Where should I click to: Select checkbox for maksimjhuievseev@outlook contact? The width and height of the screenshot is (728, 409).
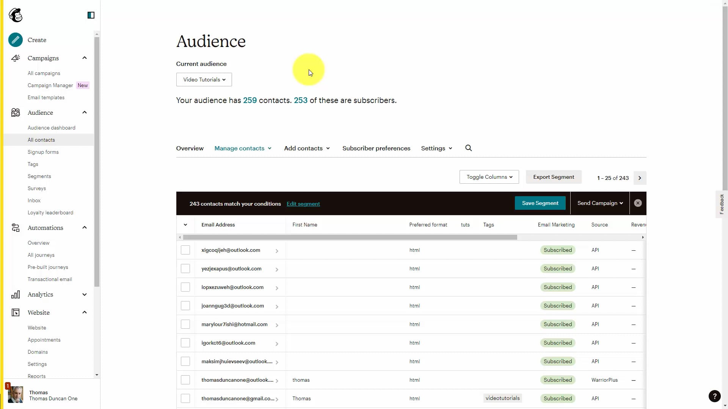(x=185, y=361)
